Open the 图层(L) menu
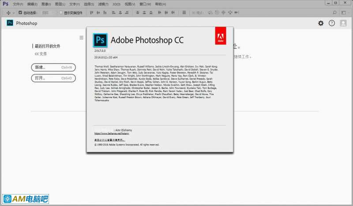Screen dimensions: 353x206 [60, 4]
